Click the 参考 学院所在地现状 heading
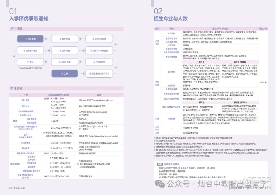Viewport: 276px width, 195px height. [168, 164]
